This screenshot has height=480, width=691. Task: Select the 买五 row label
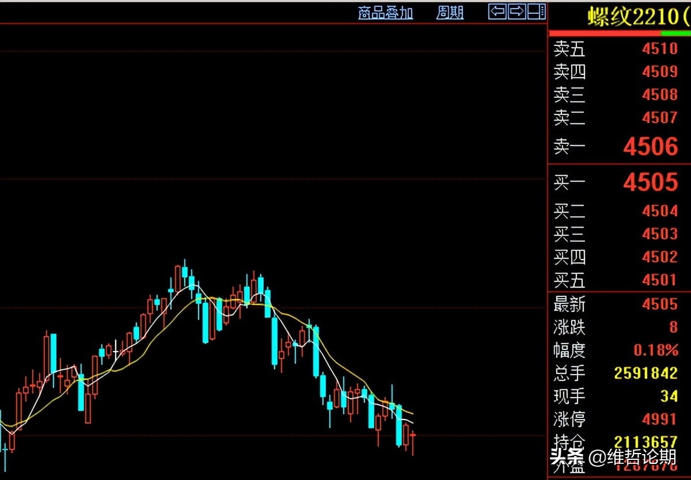tap(569, 280)
